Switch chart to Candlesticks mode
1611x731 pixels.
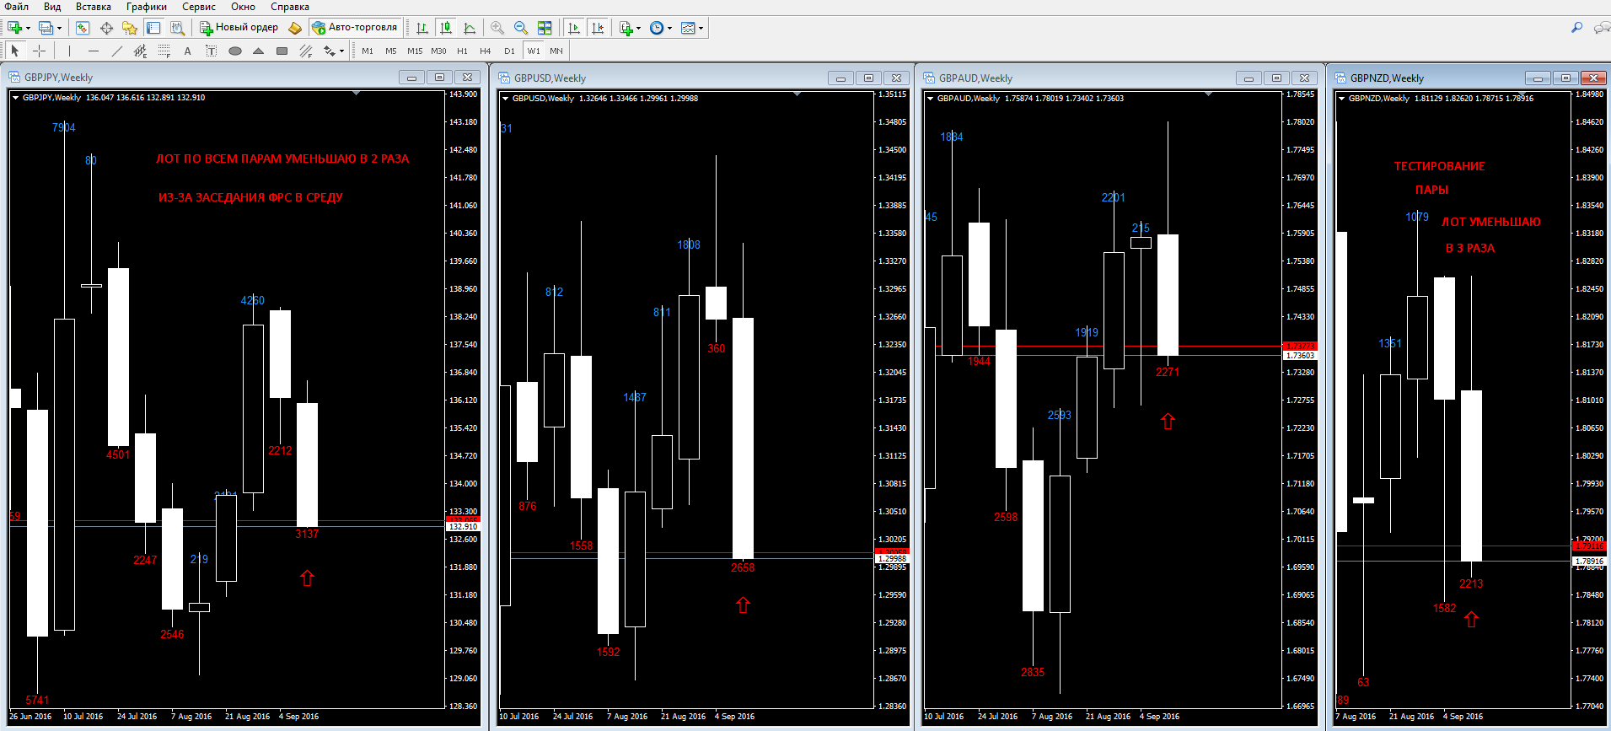pyautogui.click(x=446, y=28)
